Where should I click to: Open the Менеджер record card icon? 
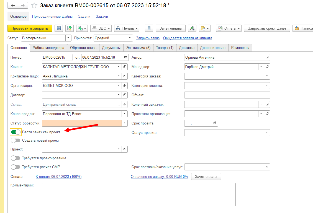(267, 67)
